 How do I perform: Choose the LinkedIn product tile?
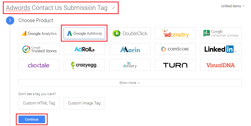click(x=221, y=49)
